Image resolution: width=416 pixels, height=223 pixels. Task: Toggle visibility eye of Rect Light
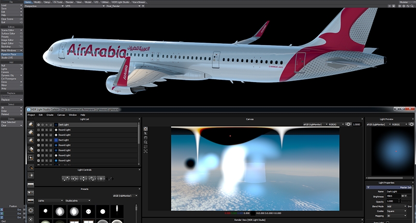pos(39,140)
